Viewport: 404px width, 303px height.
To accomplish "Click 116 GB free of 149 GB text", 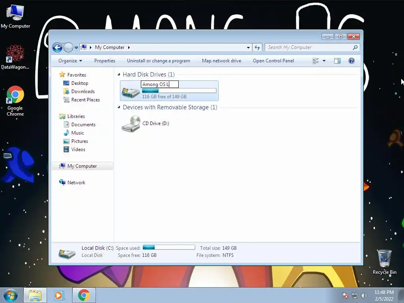I will pos(164,97).
